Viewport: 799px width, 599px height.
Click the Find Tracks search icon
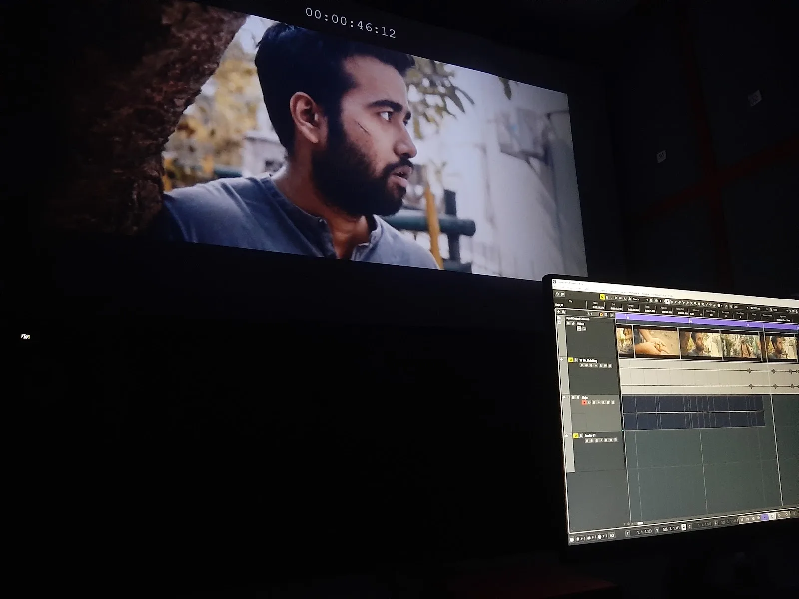(612, 315)
